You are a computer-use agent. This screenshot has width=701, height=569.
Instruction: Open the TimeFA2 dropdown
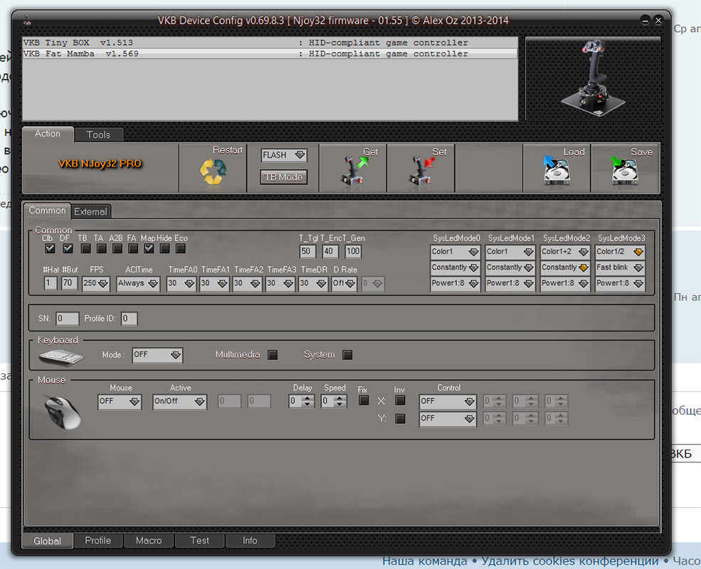pyautogui.click(x=247, y=283)
